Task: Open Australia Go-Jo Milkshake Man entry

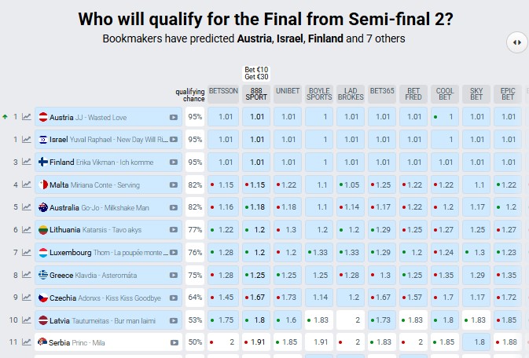Action: point(108,207)
